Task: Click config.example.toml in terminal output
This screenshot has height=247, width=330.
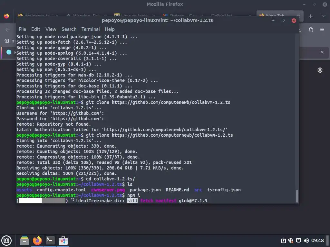Action: pos(62,190)
